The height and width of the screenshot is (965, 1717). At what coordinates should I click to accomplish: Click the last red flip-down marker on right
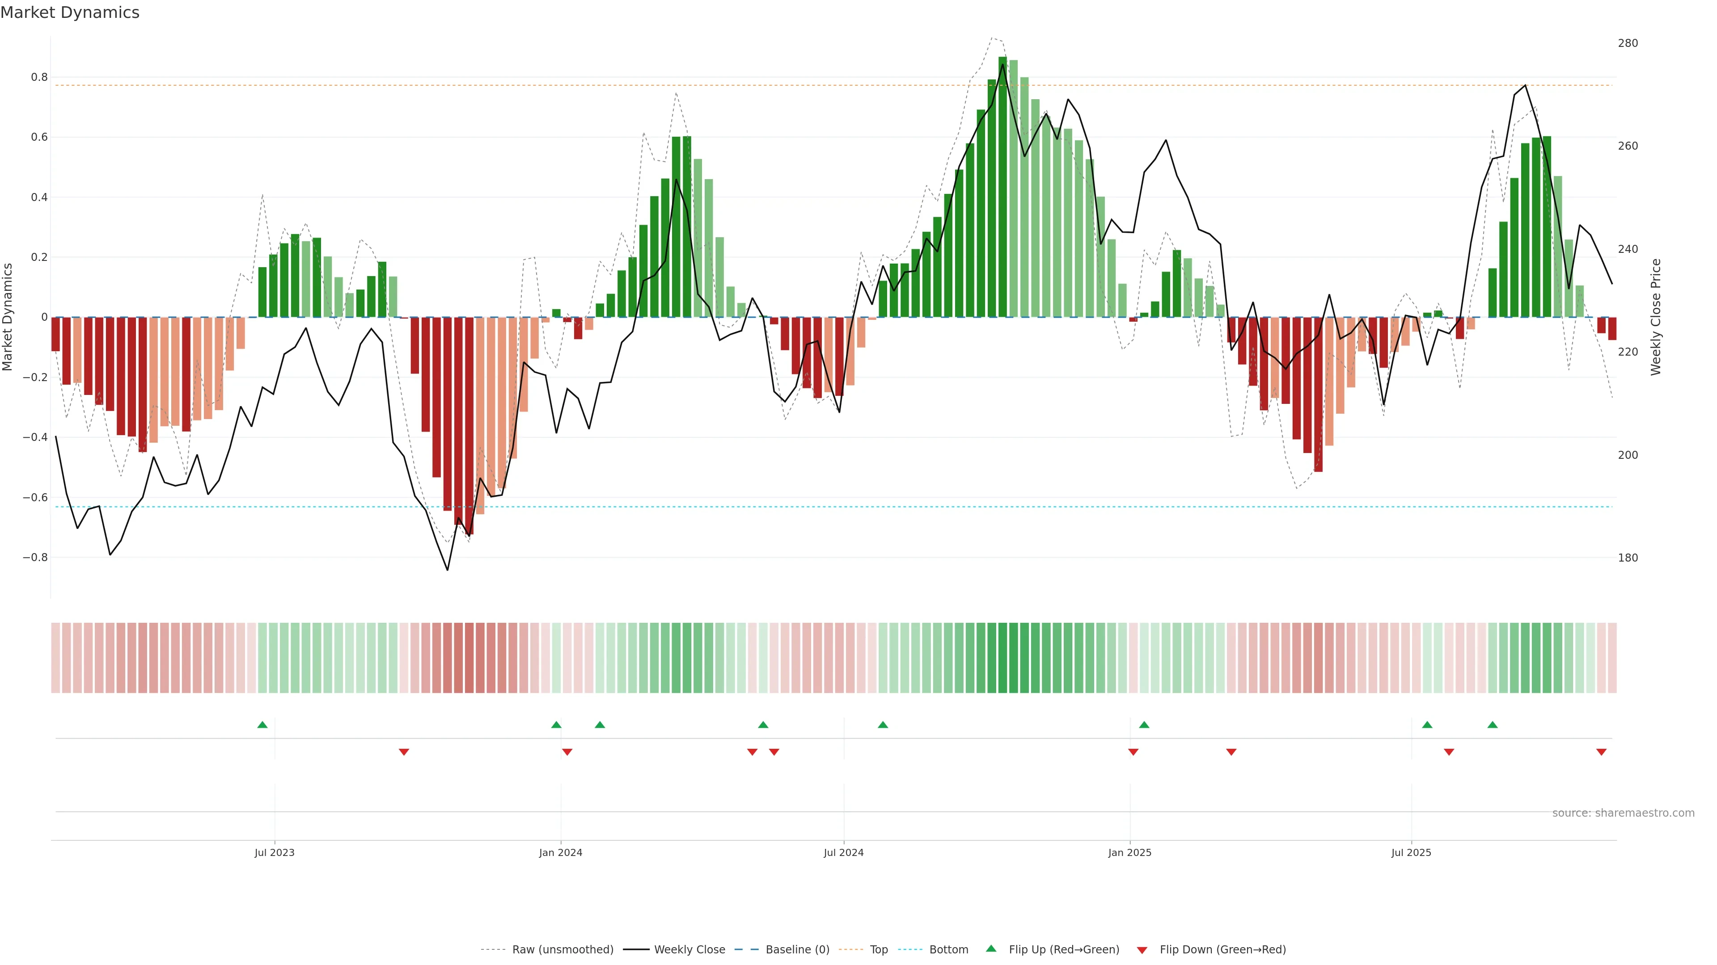[1601, 752]
